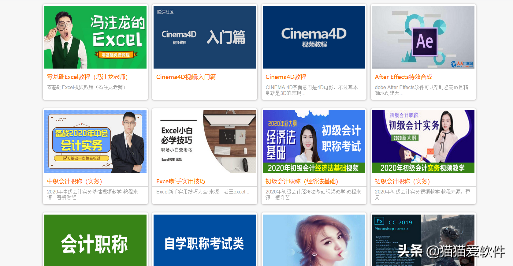Open the 零基础Excel教程(冯注龙老师) title link
Viewport: 513px width, 266px height.
(87, 77)
